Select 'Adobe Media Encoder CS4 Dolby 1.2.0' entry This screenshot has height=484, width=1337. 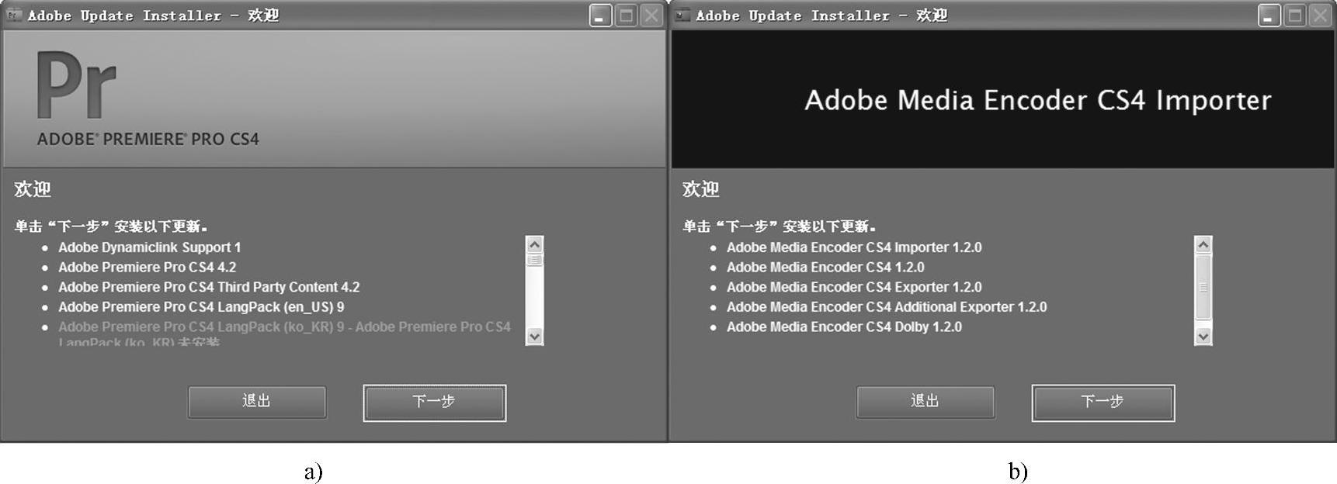[x=844, y=327]
